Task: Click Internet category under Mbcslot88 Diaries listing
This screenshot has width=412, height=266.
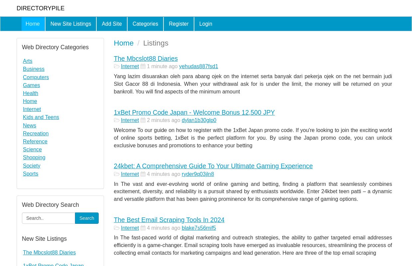Action: [x=130, y=66]
